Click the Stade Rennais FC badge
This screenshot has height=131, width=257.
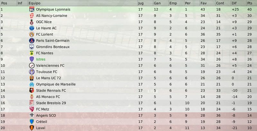32,90
